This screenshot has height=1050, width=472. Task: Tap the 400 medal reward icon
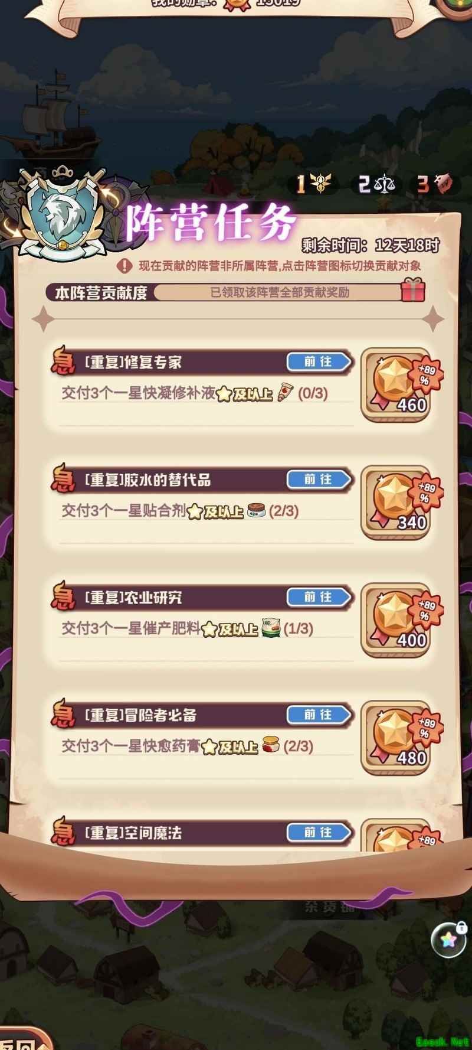[x=395, y=620]
